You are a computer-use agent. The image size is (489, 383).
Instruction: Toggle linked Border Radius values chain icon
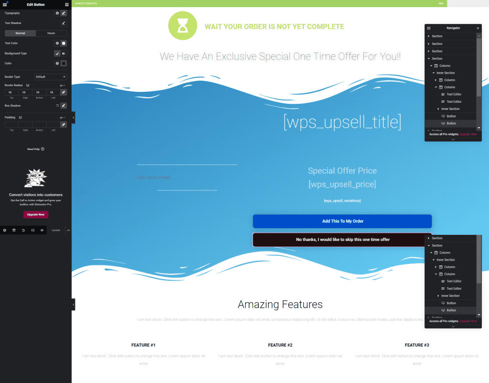pyautogui.click(x=63, y=92)
